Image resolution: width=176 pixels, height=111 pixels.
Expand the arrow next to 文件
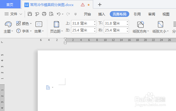click(21, 14)
